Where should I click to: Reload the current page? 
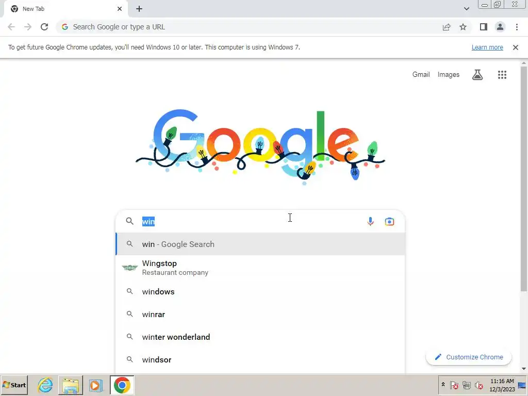pos(44,27)
